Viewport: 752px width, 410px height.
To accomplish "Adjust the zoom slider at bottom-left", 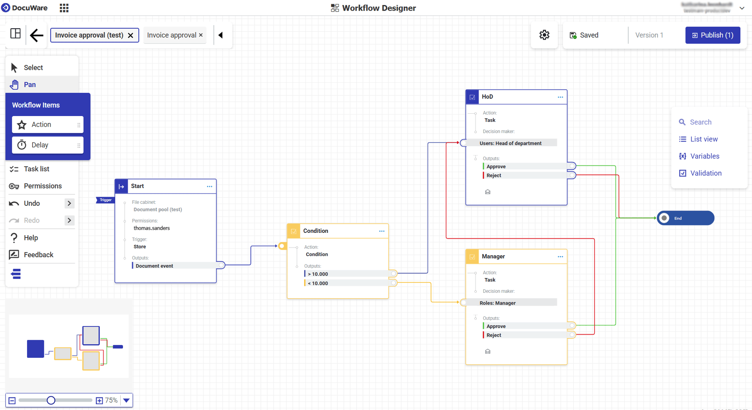I will (x=51, y=400).
